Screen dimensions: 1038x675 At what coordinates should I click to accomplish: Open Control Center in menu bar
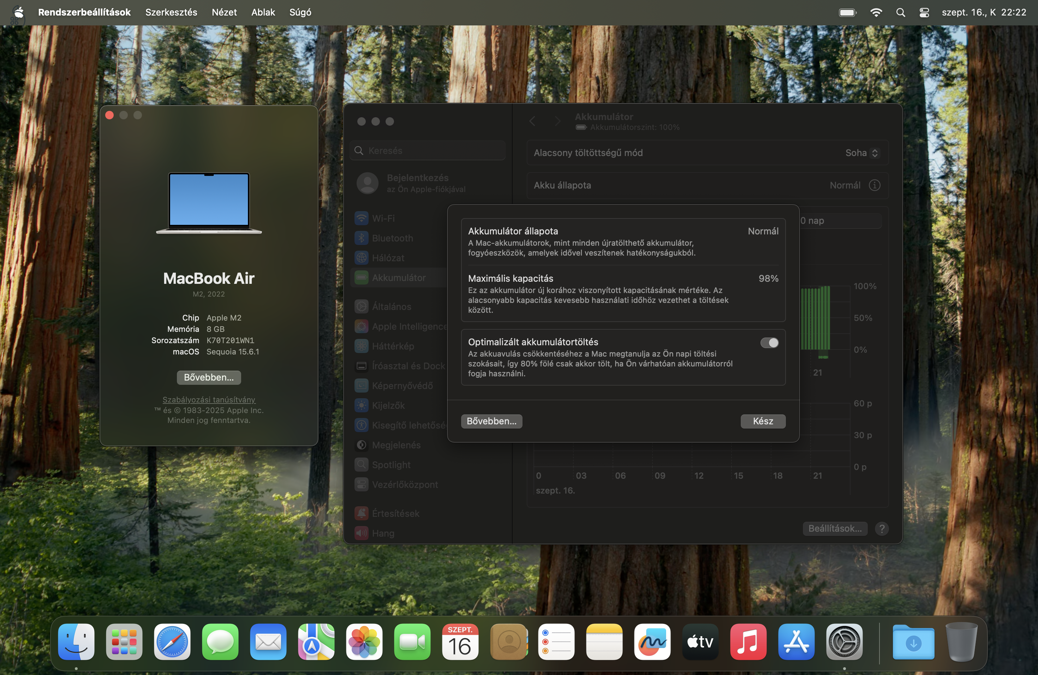click(x=924, y=12)
